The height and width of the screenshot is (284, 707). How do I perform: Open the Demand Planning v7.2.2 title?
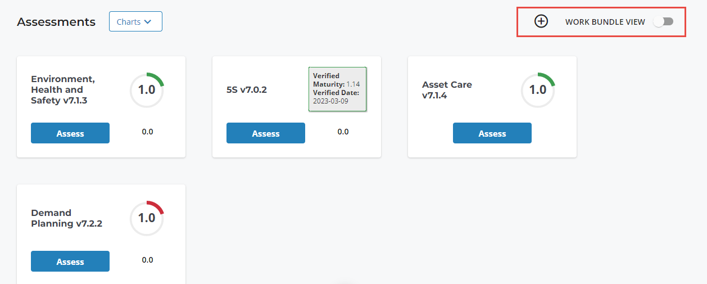point(66,218)
